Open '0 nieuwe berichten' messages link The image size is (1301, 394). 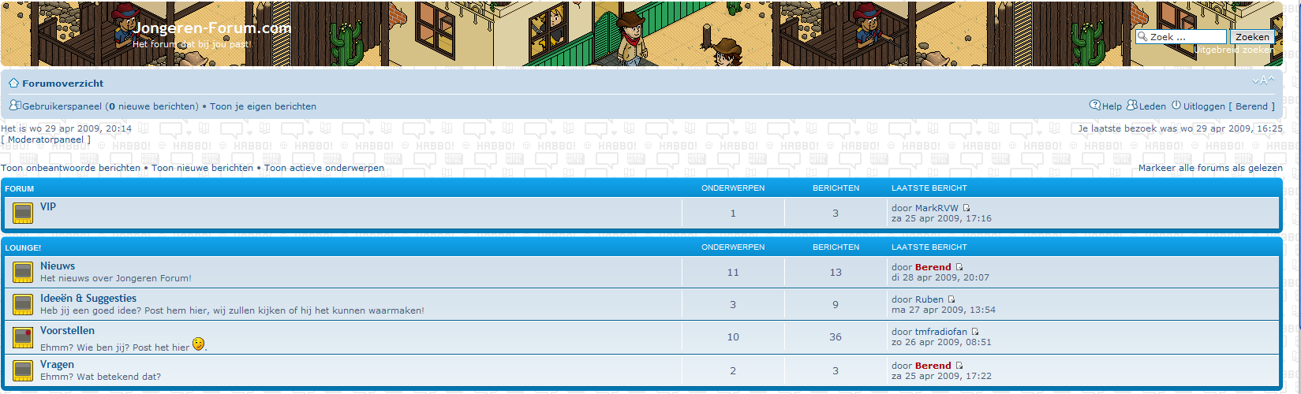[x=151, y=106]
